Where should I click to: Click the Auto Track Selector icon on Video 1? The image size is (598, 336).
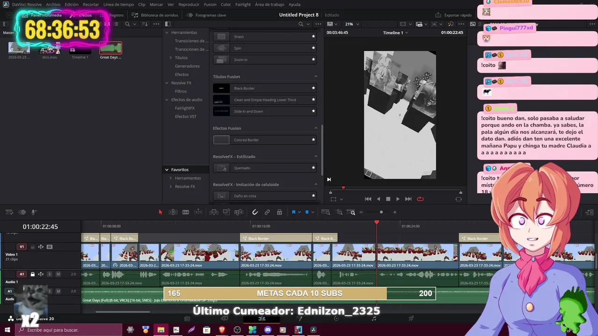[41, 247]
